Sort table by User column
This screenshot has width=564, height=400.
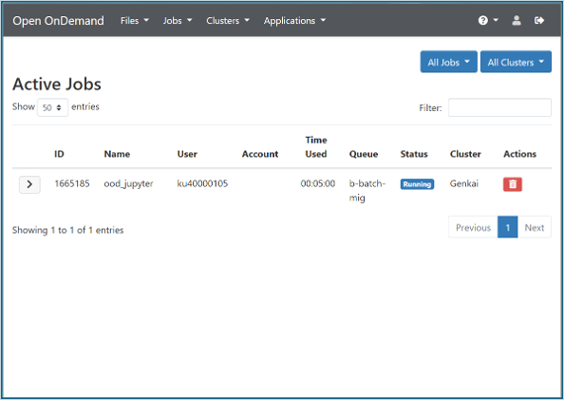pyautogui.click(x=187, y=154)
